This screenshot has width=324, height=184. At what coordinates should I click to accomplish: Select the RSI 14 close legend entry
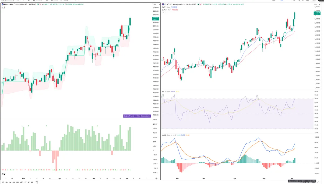pyautogui.click(x=166, y=91)
